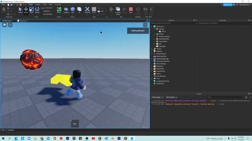Show hidden system tray icons
Image resolution: width=252 pixels, height=141 pixels.
226,138
